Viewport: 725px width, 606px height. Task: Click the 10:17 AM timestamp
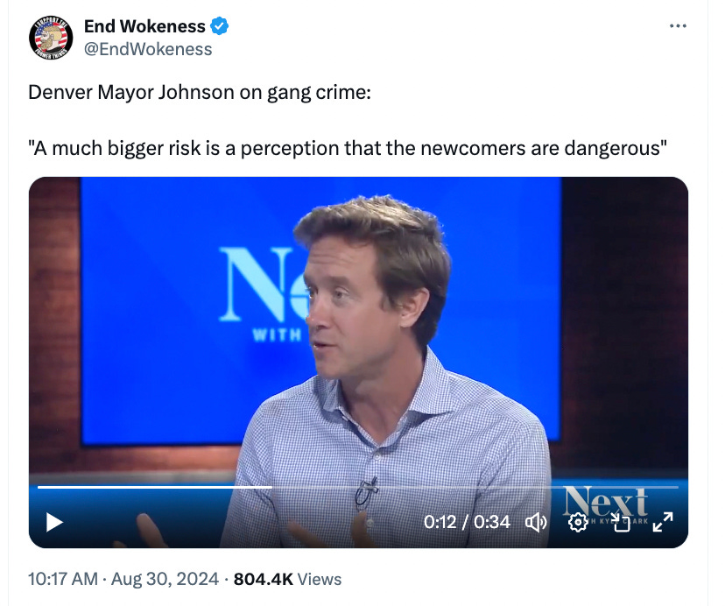[x=63, y=579]
